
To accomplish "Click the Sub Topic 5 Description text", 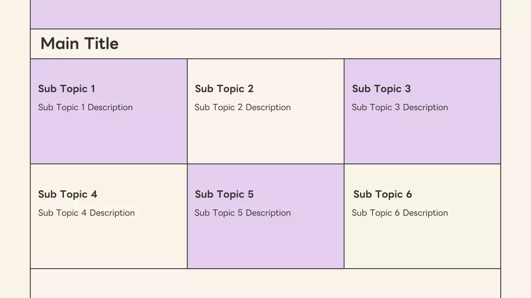I will [x=243, y=213].
